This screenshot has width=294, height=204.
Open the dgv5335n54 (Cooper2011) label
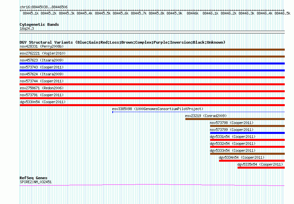coord(260,164)
